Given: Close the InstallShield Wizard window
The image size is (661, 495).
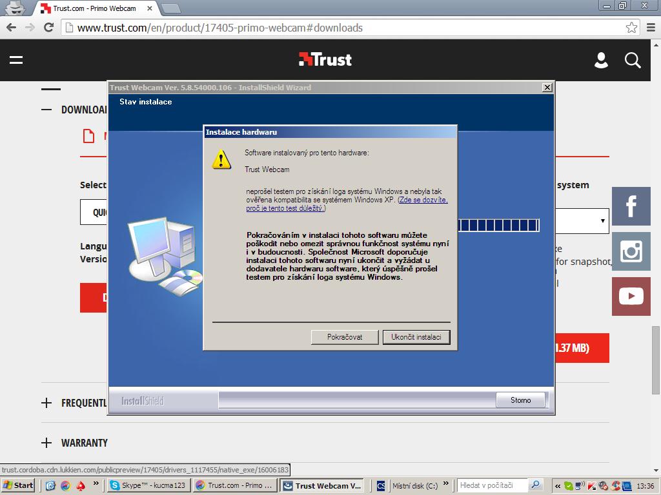Looking at the screenshot, I should click(x=547, y=87).
